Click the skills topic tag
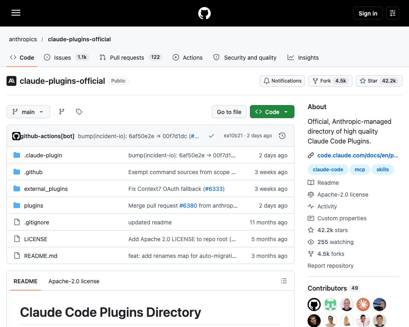The height and width of the screenshot is (327, 409). point(382,170)
